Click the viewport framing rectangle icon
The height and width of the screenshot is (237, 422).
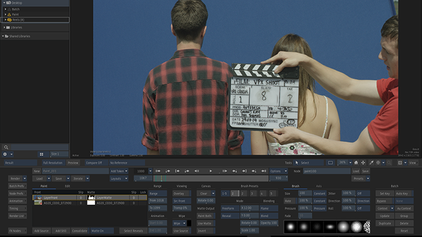click(x=331, y=163)
